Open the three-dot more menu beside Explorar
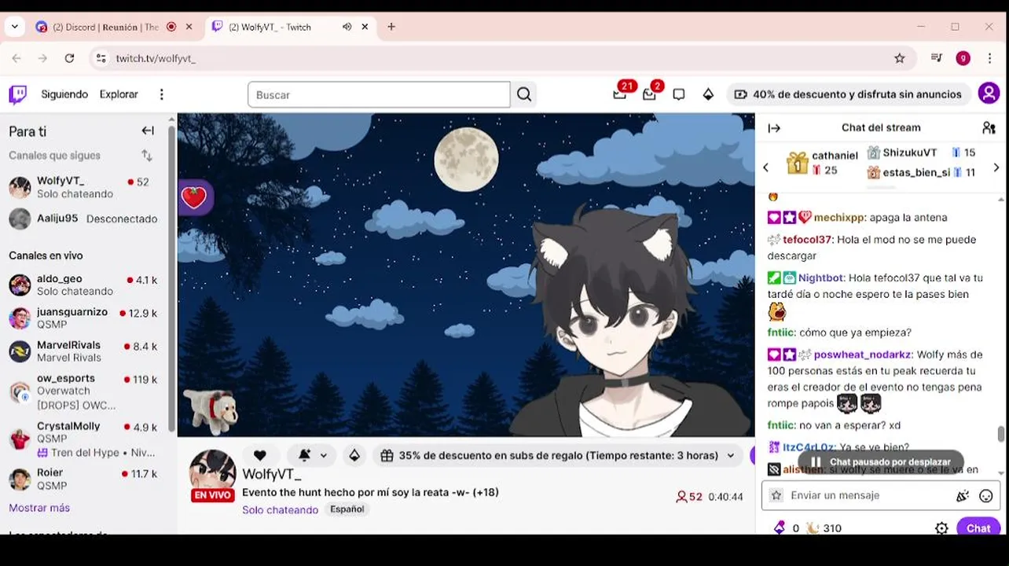 [162, 94]
